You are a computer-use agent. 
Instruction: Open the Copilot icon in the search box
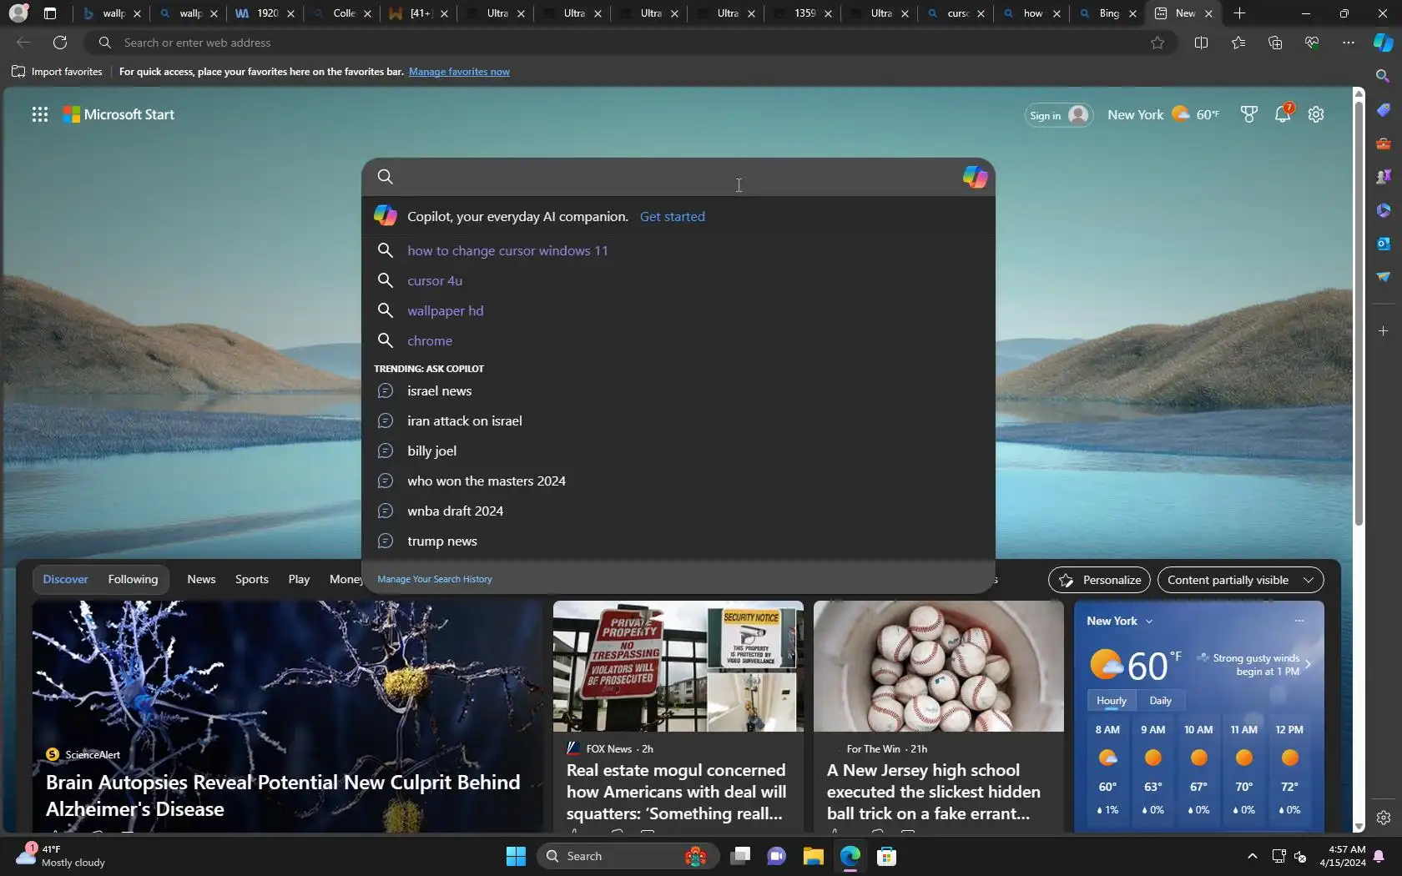(x=975, y=177)
